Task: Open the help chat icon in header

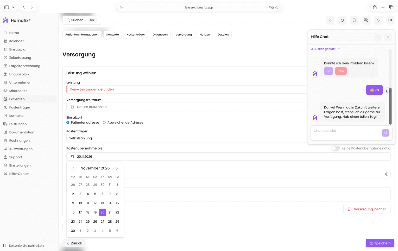Action: 366,20
